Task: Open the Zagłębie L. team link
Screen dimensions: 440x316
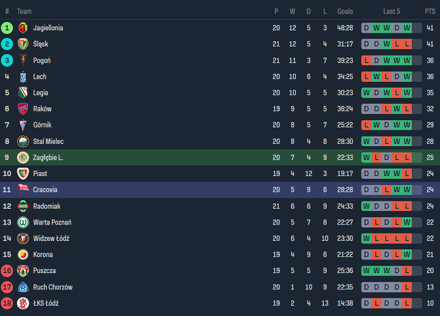Action: pos(48,157)
